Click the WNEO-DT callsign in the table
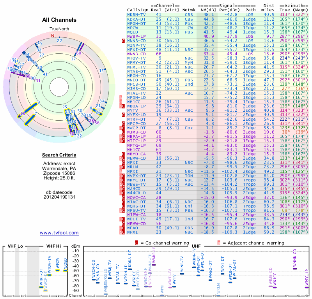This screenshot has height=299, width=312. 136,80
